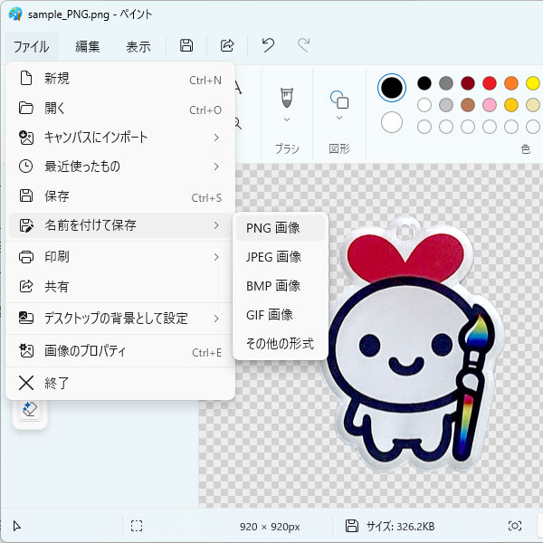Select secondary color 2 white circle
Image resolution: width=543 pixels, height=543 pixels.
392,122
